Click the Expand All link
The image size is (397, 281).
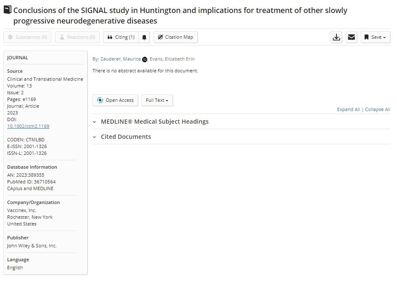coord(348,109)
